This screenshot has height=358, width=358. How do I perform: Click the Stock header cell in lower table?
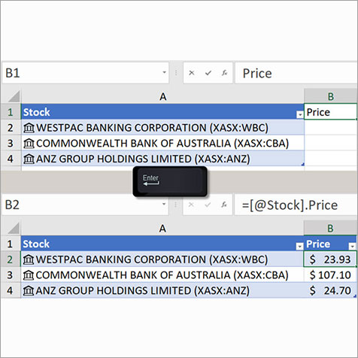[x=162, y=244]
